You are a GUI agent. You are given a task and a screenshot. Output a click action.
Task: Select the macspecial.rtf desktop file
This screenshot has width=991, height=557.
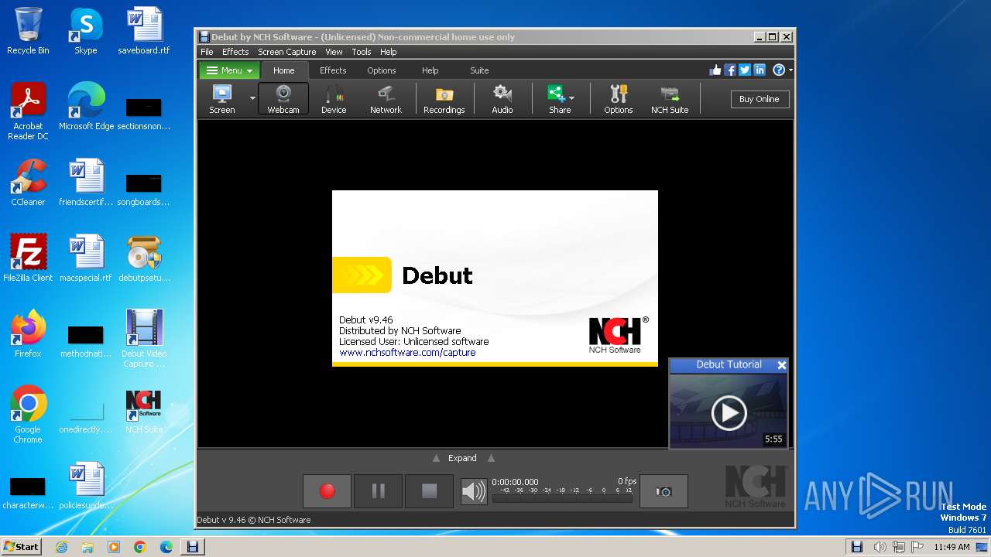86,258
